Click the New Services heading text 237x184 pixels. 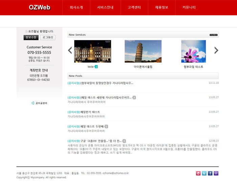pyautogui.click(x=77, y=35)
